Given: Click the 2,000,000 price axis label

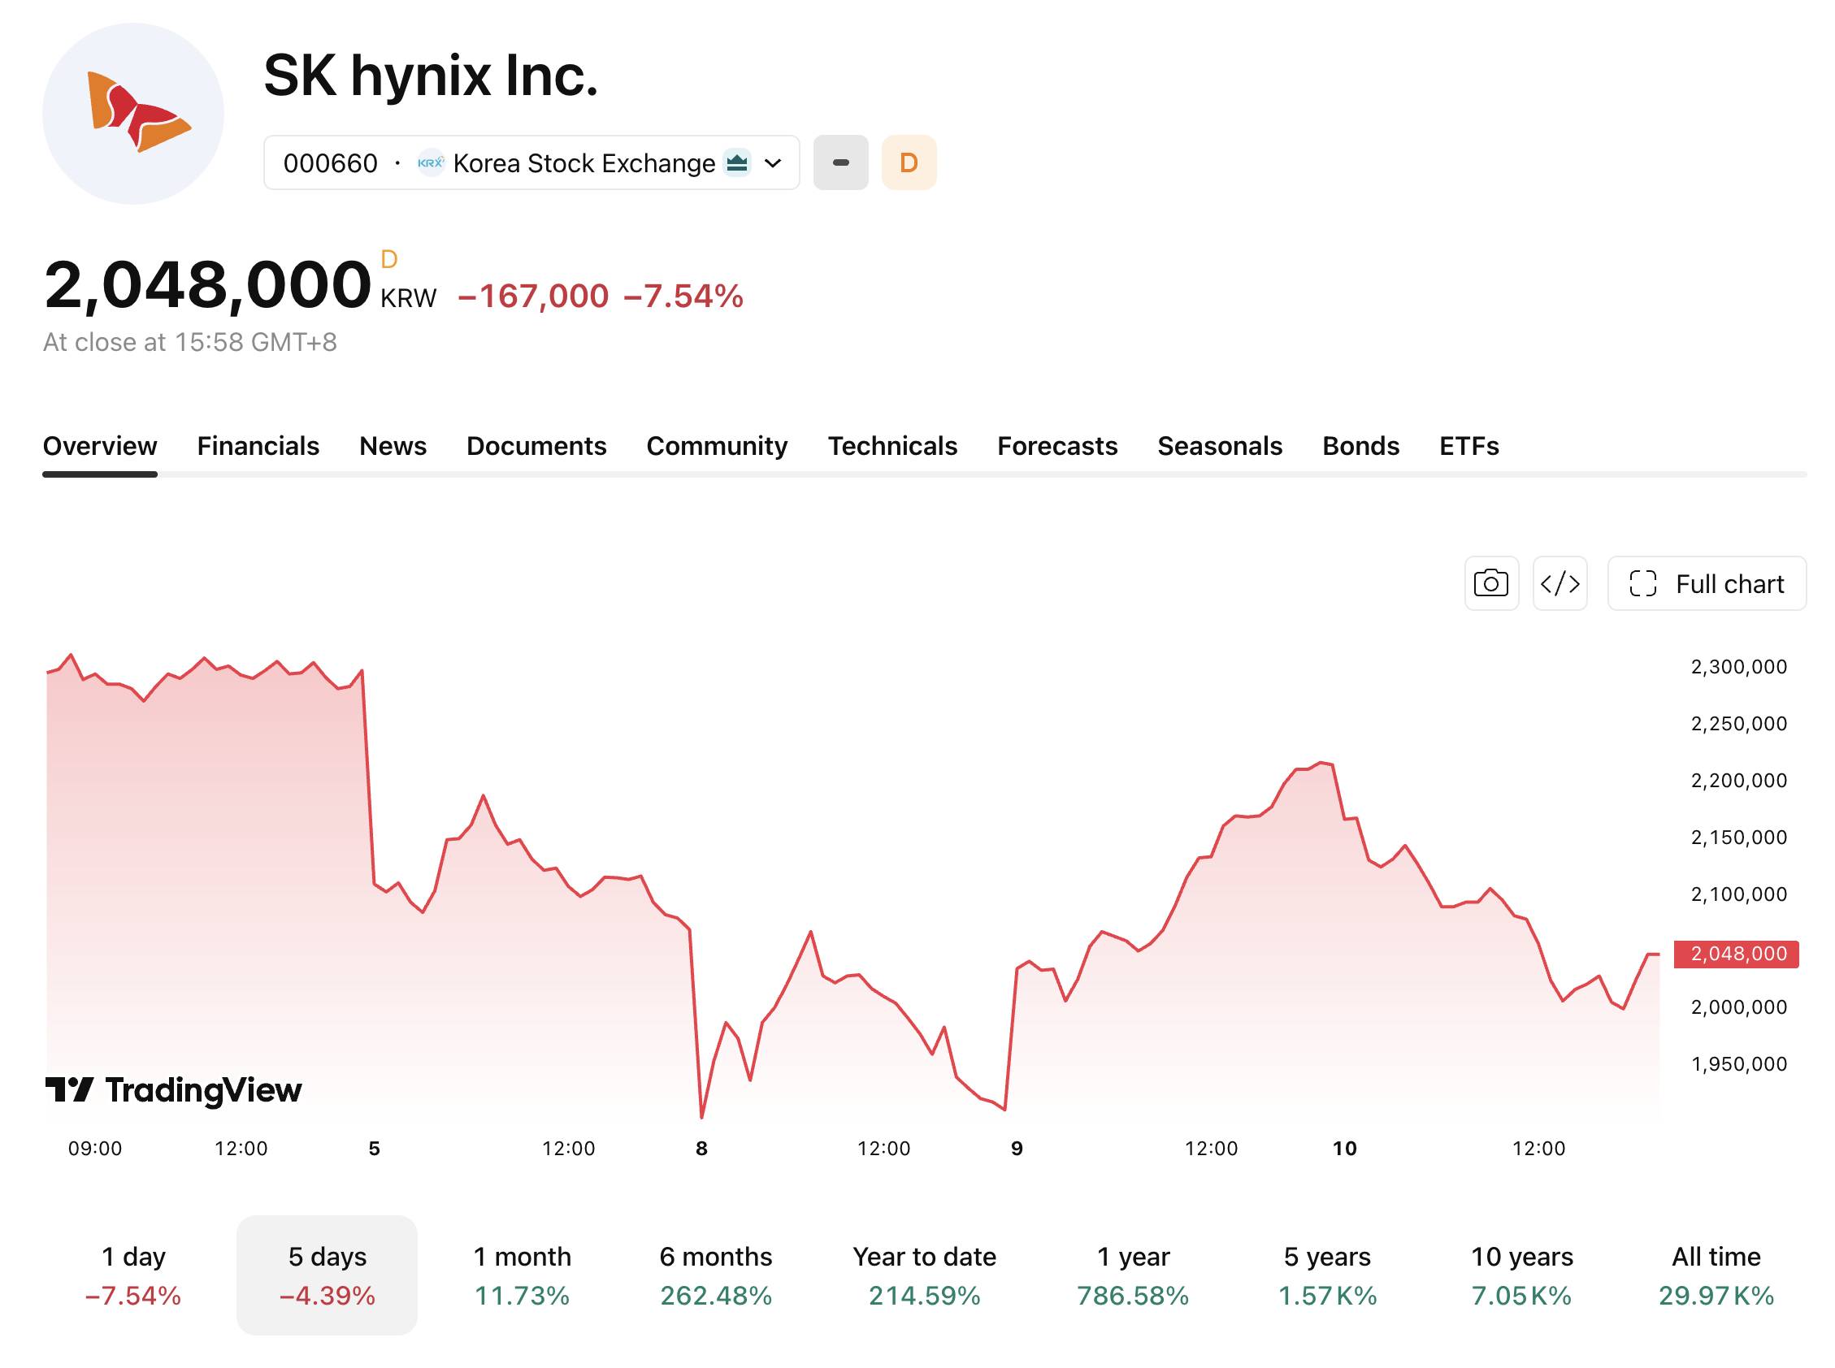Looking at the screenshot, I should pyautogui.click(x=1738, y=1007).
